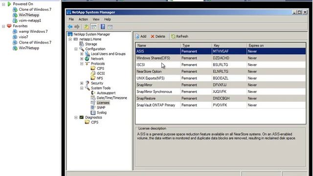Image resolution: width=313 pixels, height=176 pixels.
Task: Click the Add license button
Action: click(141, 36)
